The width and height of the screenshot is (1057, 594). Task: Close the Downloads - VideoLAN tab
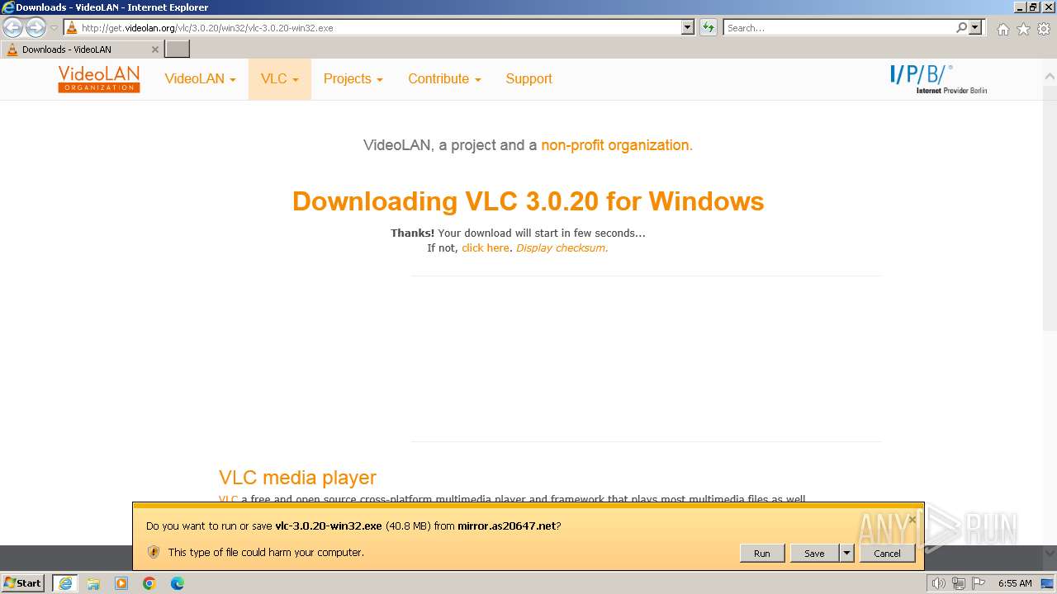point(154,49)
